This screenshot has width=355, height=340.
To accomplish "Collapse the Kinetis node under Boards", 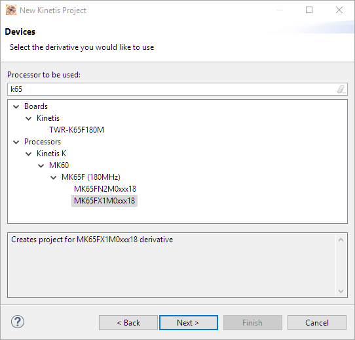I will (29, 118).
